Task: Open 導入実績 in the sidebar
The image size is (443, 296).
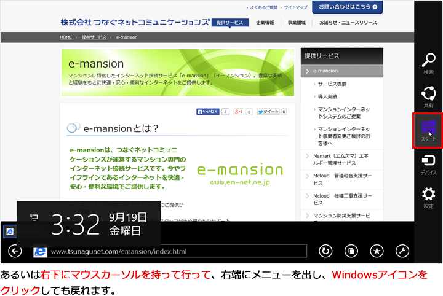Action: pyautogui.click(x=327, y=96)
